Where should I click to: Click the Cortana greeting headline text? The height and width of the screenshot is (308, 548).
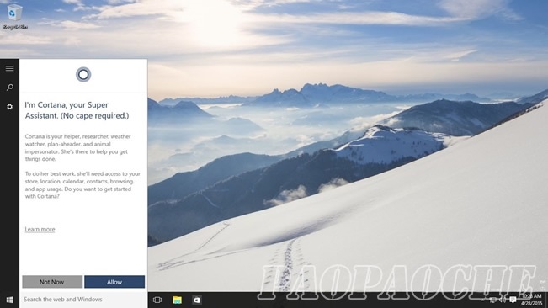(x=77, y=110)
